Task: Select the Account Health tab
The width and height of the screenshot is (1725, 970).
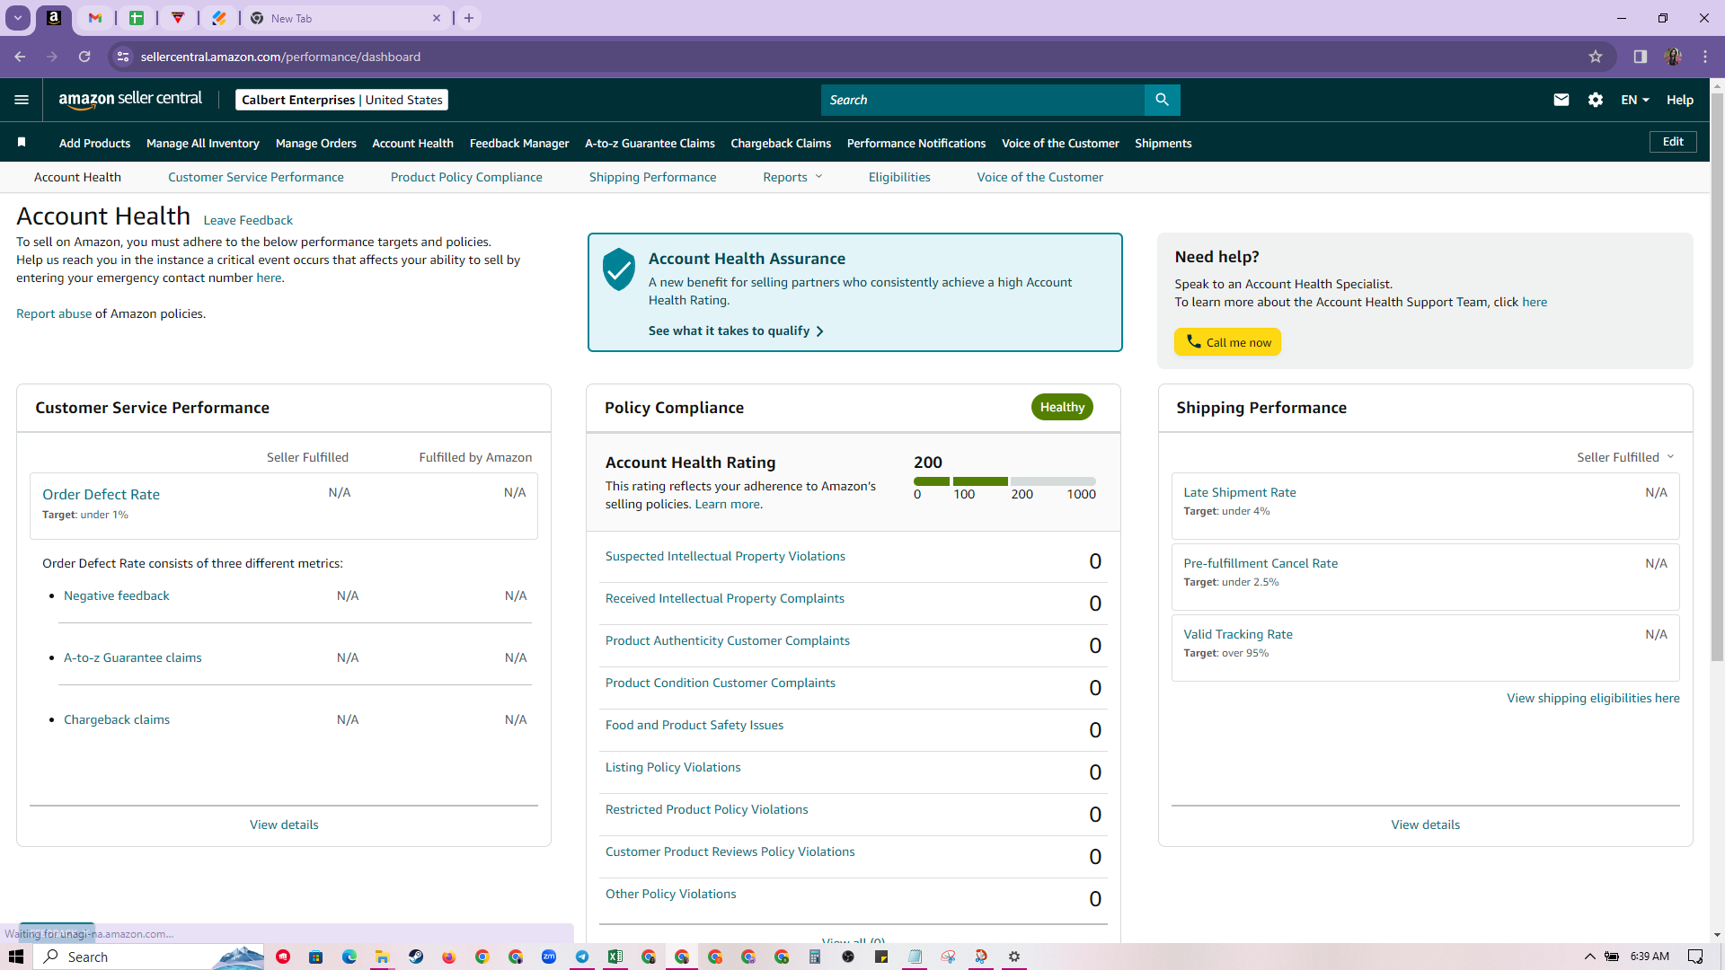Action: pos(77,177)
